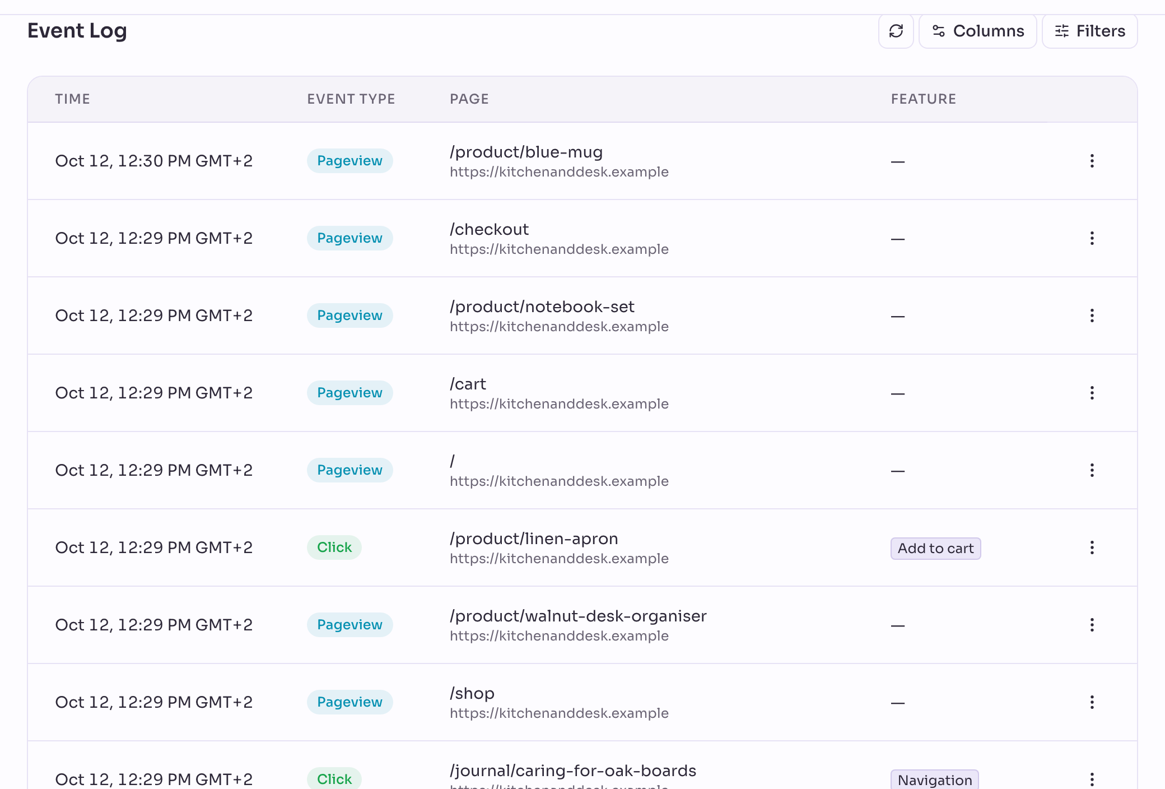Click the /checkout page path
Image resolution: width=1165 pixels, height=789 pixels.
(x=489, y=229)
